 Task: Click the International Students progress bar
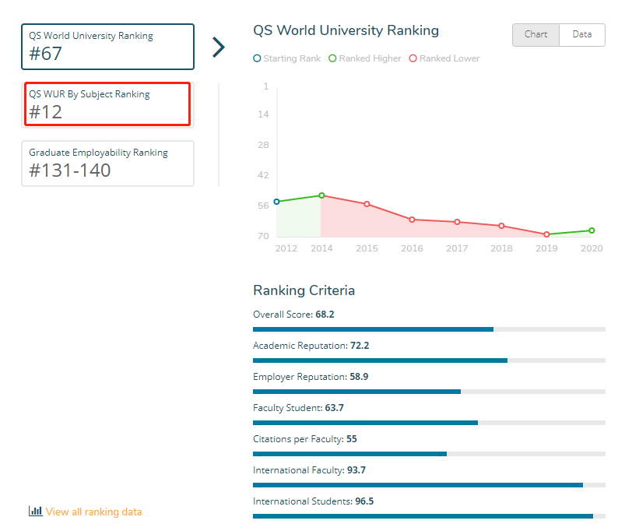point(430,516)
